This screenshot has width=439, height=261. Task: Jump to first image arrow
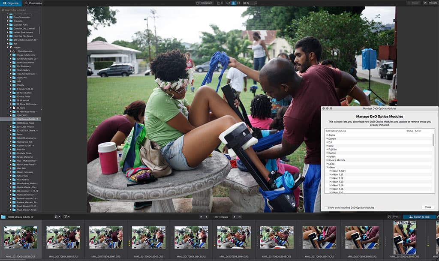(201, 217)
